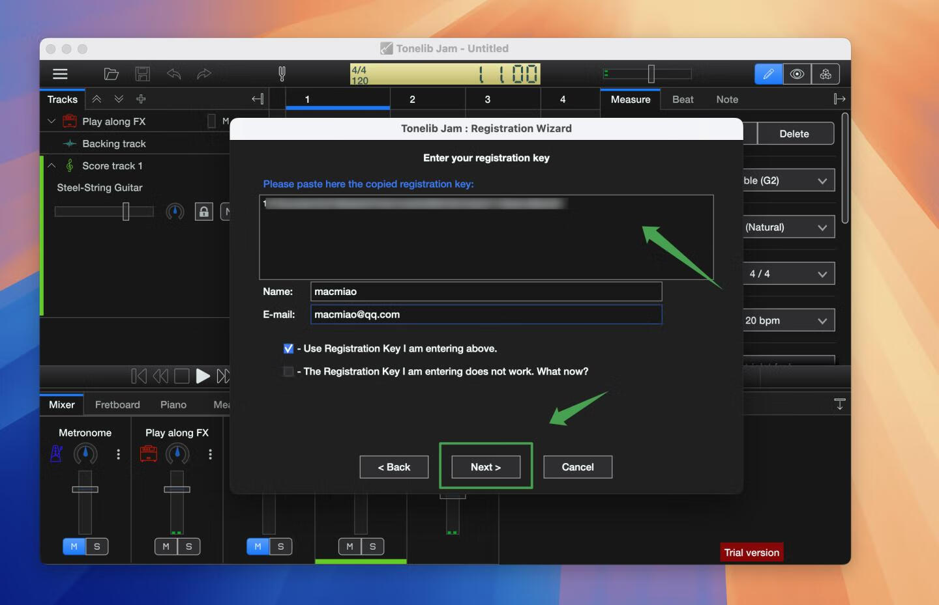Switch to the Fretboard tab
Screen dimensions: 939x605
pyautogui.click(x=117, y=404)
